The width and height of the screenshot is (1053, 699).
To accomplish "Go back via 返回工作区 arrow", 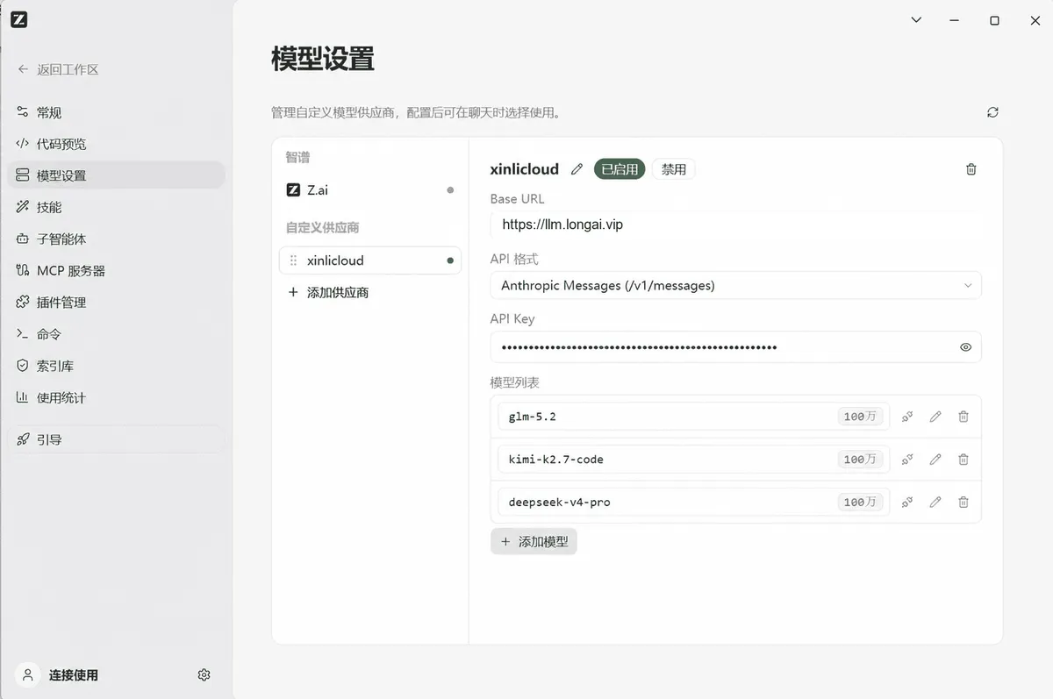I will tap(58, 69).
